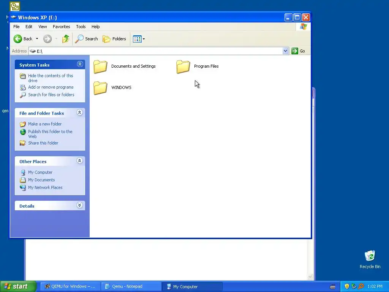Open the Search pane from toolbar
Screen dimensions: 389x292
[x=87, y=39]
